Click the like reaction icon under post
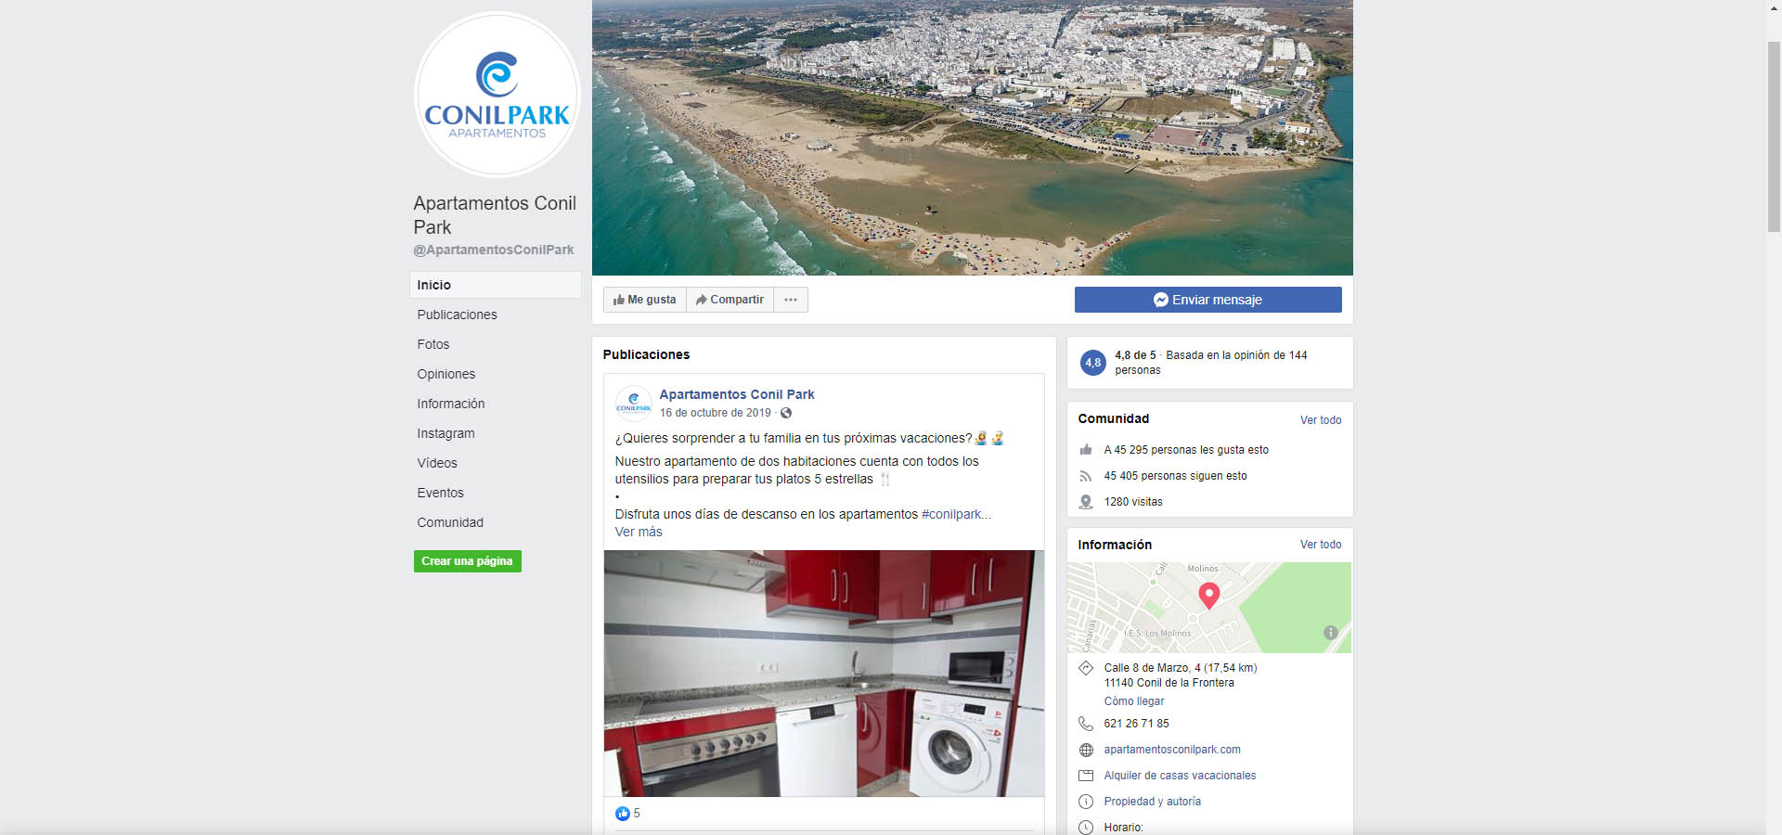This screenshot has height=835, width=1782. pyautogui.click(x=622, y=814)
